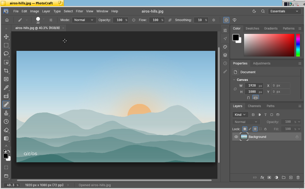Image resolution: width=305 pixels, height=189 pixels.
Task: Open the Kind filter dropdown
Action: click(x=240, y=115)
